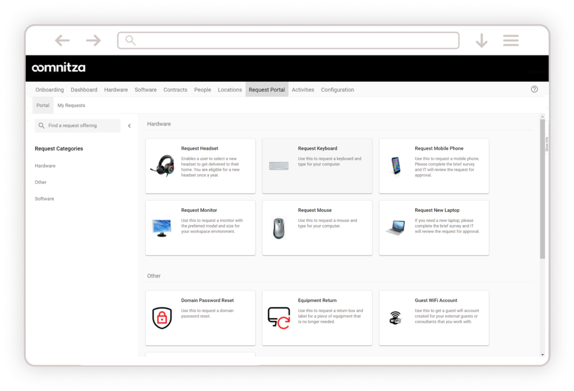Screen dimensions: 574x391
Task: Click the browser download arrow icon
Action: coord(482,40)
